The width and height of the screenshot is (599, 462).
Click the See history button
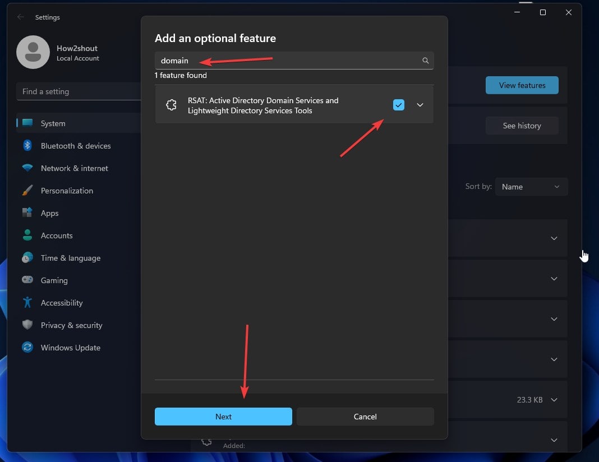coord(522,126)
